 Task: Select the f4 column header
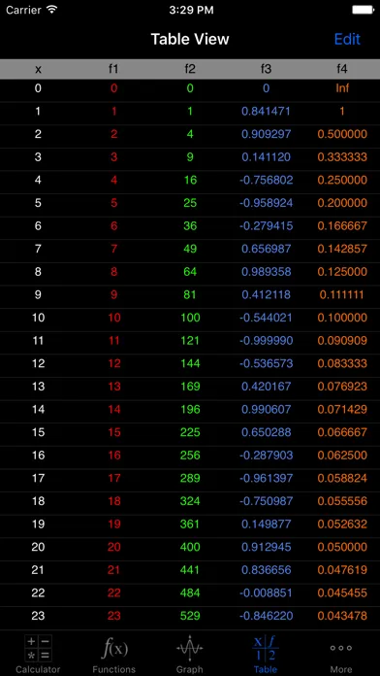pos(342,69)
